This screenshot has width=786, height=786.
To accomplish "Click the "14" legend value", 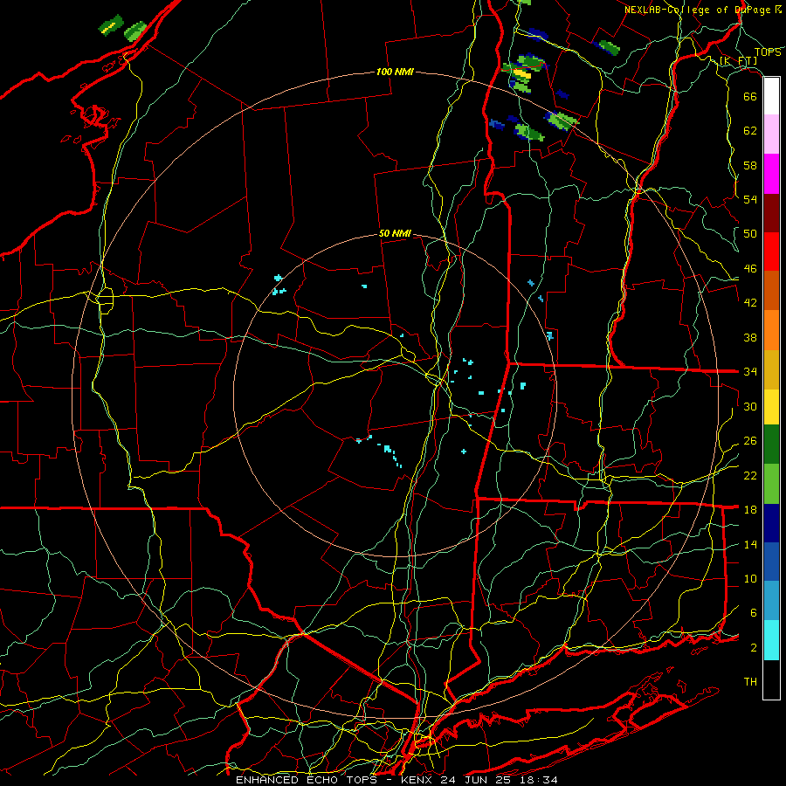I will (x=750, y=544).
